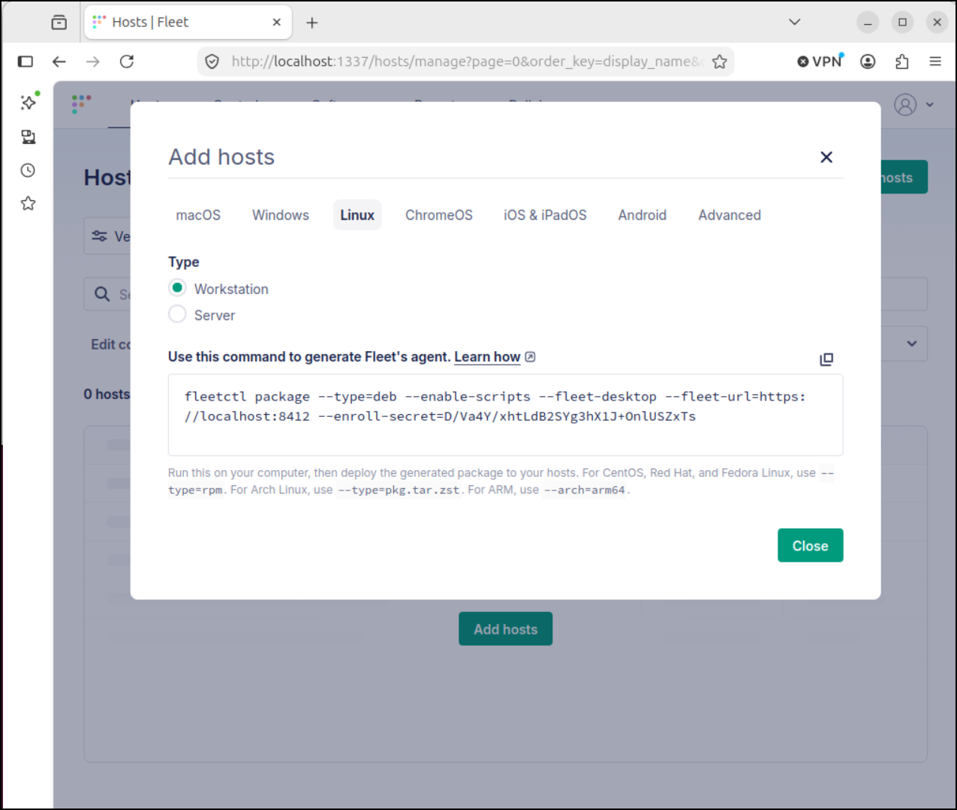Reload the page in the browser
957x810 pixels.
click(127, 61)
